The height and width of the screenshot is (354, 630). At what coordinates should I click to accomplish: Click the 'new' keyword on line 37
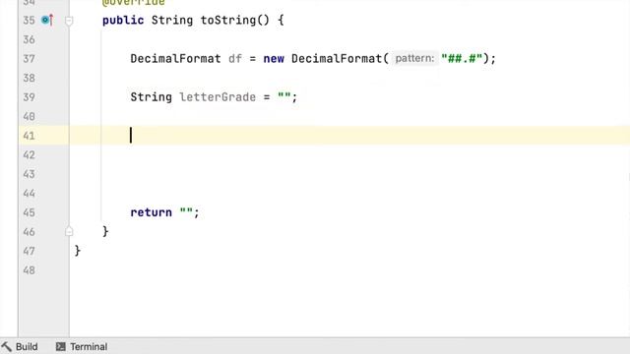tap(274, 59)
